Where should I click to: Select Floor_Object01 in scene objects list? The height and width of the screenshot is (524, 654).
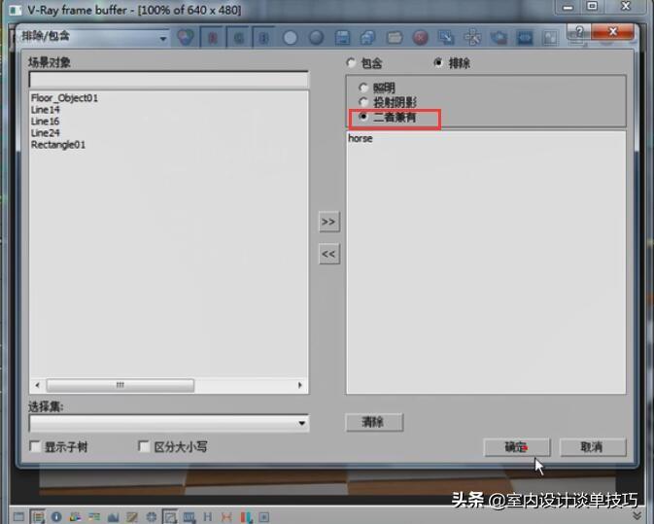coord(64,98)
